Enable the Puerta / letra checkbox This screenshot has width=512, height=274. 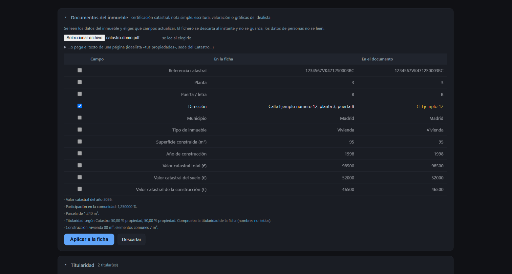pos(80,94)
